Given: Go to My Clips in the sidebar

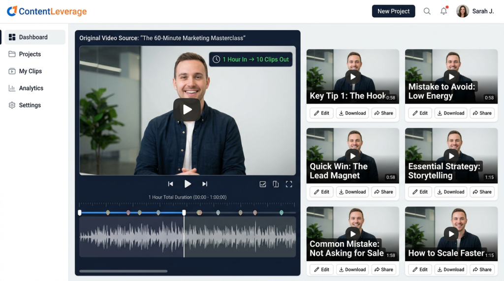Looking at the screenshot, I should point(31,71).
